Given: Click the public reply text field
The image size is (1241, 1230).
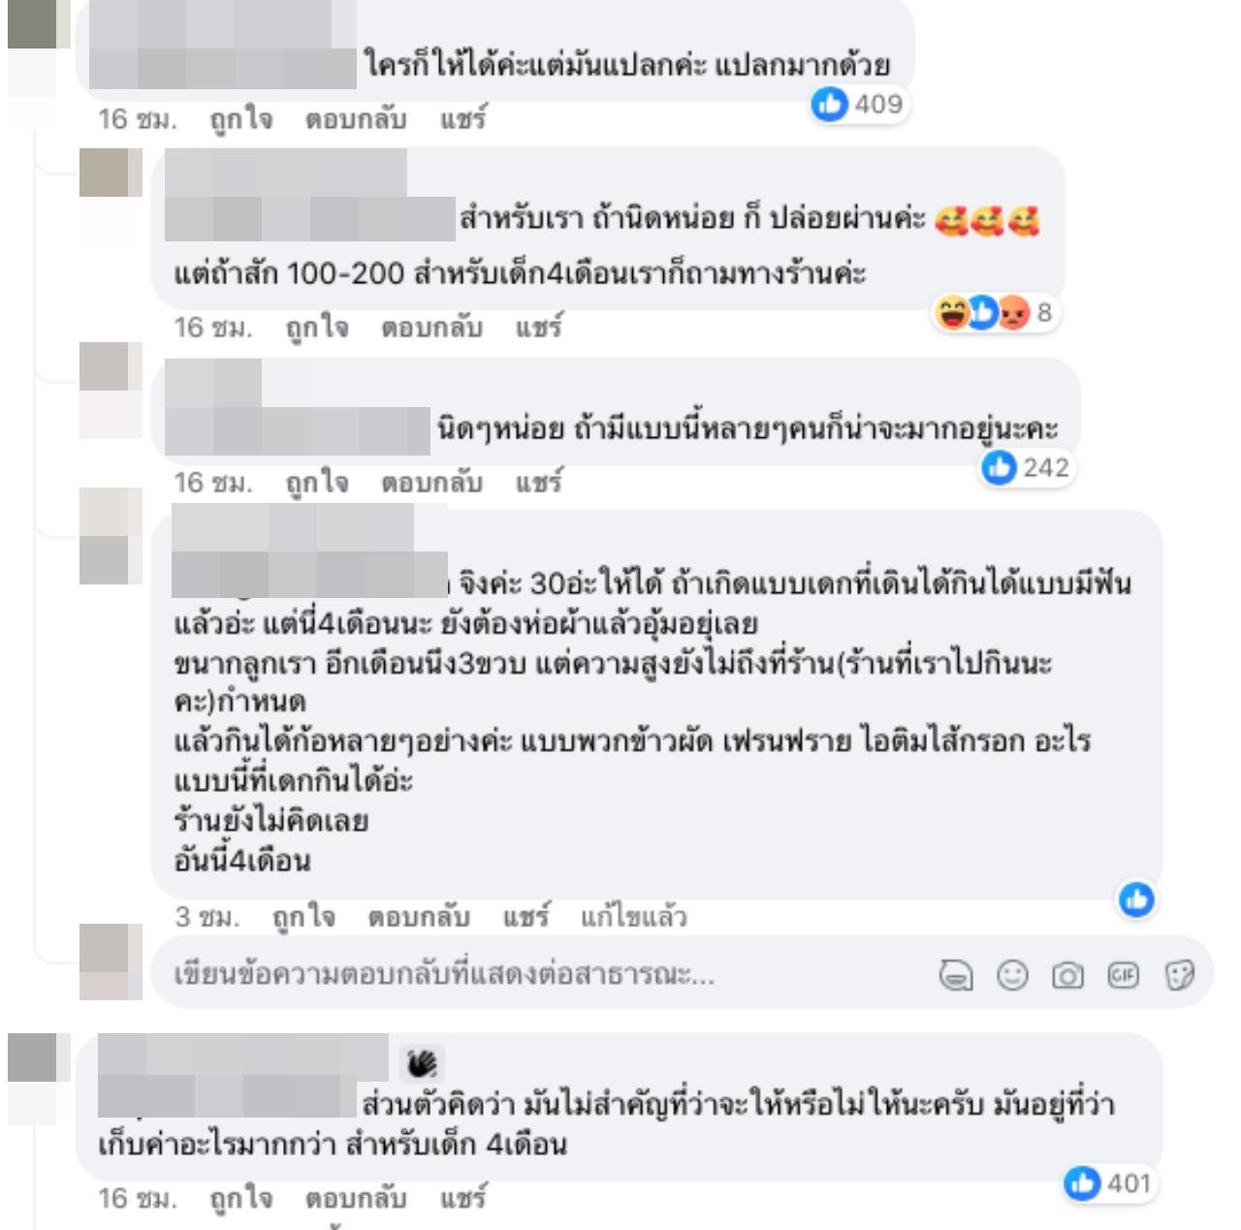Looking at the screenshot, I should pos(543,974).
